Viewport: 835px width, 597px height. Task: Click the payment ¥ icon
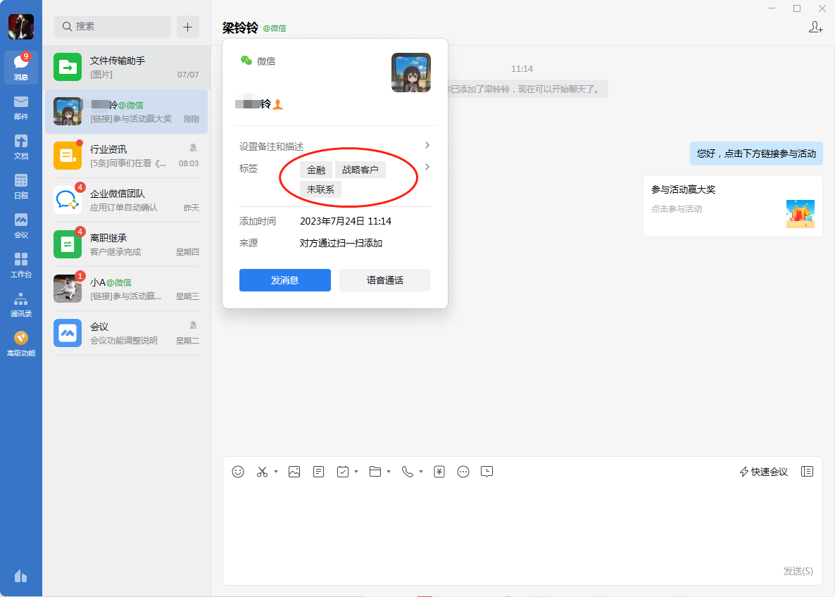(x=439, y=472)
